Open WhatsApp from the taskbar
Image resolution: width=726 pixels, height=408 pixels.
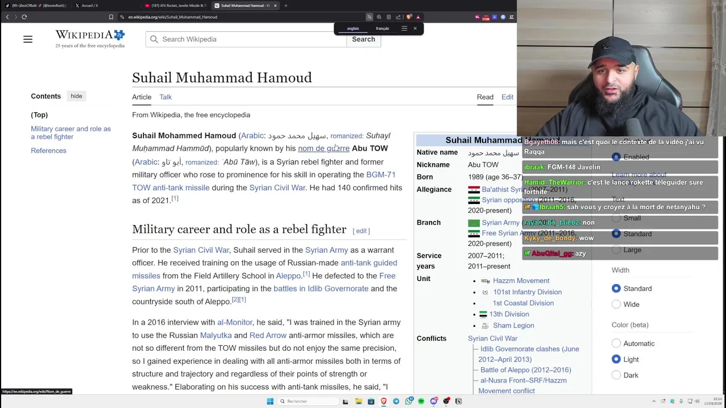(408, 401)
